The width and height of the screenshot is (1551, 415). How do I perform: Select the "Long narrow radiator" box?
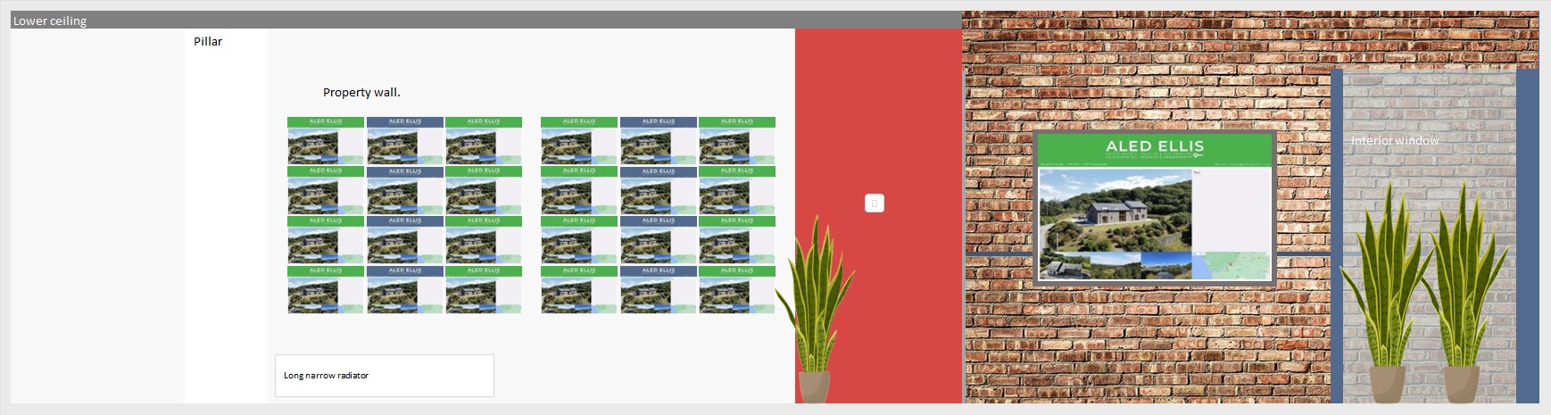(x=384, y=376)
